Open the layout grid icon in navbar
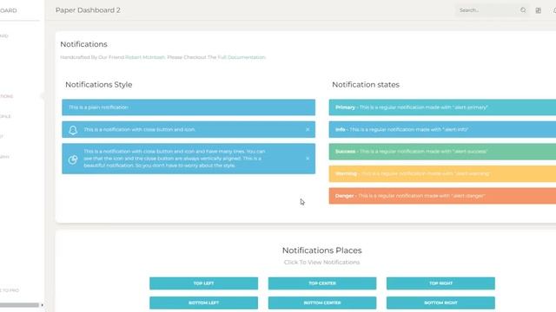 (539, 10)
